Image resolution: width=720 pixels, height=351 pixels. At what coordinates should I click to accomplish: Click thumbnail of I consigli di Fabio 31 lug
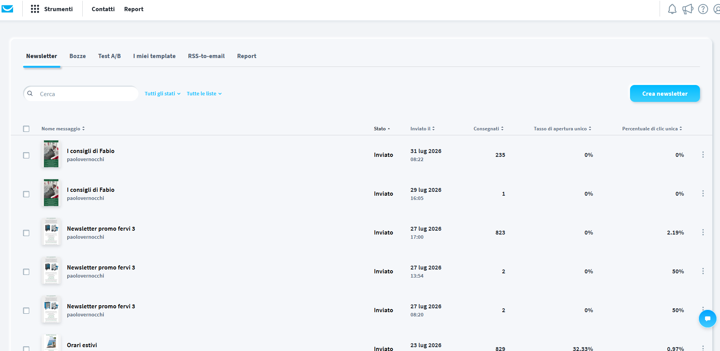(51, 154)
